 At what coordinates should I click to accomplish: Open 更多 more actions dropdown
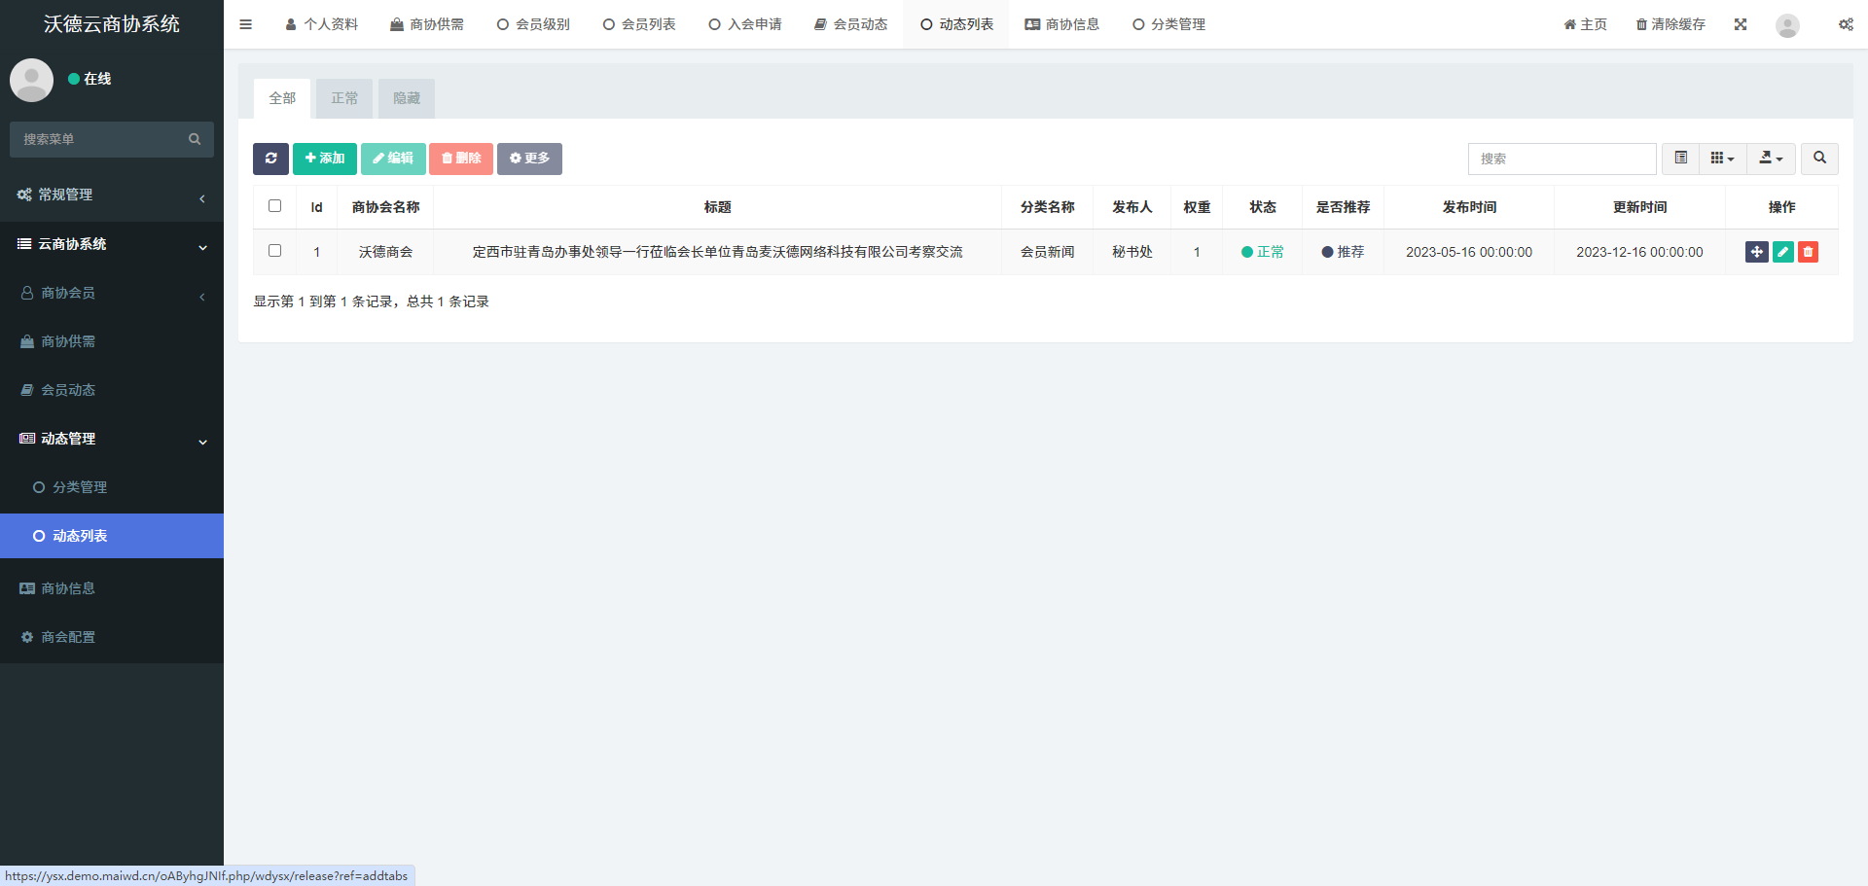[x=529, y=159]
